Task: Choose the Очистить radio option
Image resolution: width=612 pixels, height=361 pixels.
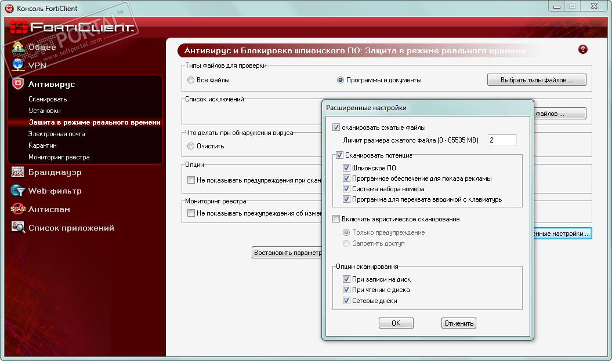Action: tap(191, 146)
